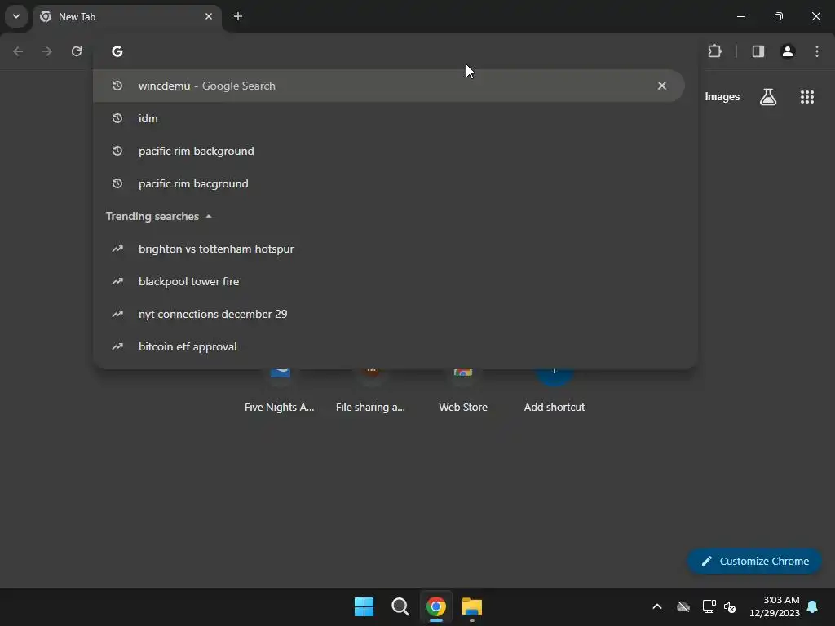Select the idm history suggestion
This screenshot has width=835, height=626.
pos(395,118)
